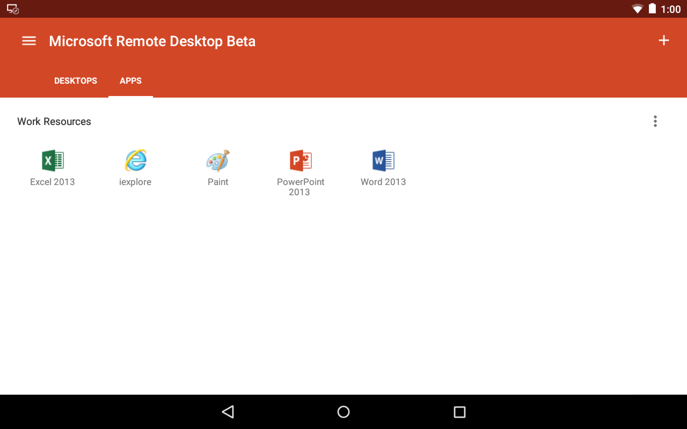The image size is (687, 429).
Task: Launch the Excel 2013 remote app
Action: [x=53, y=168]
